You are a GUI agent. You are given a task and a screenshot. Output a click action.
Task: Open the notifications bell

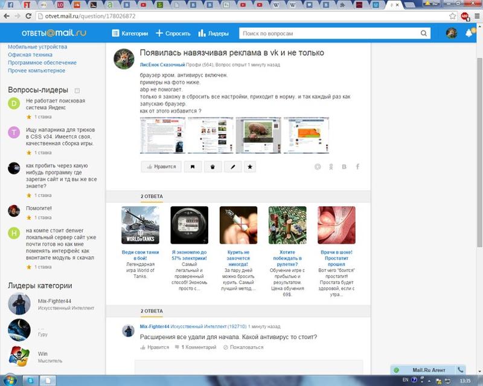tap(469, 33)
